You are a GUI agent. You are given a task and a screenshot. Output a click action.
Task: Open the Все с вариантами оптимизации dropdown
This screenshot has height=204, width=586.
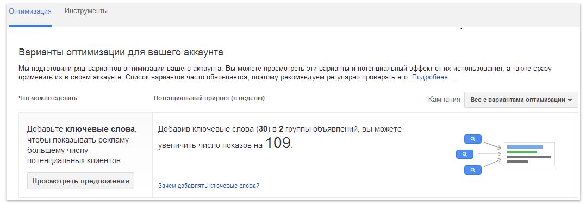coord(521,100)
